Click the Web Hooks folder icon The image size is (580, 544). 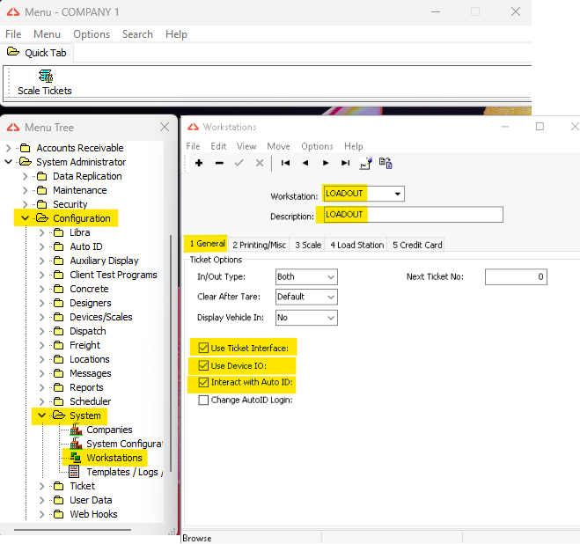coord(58,514)
